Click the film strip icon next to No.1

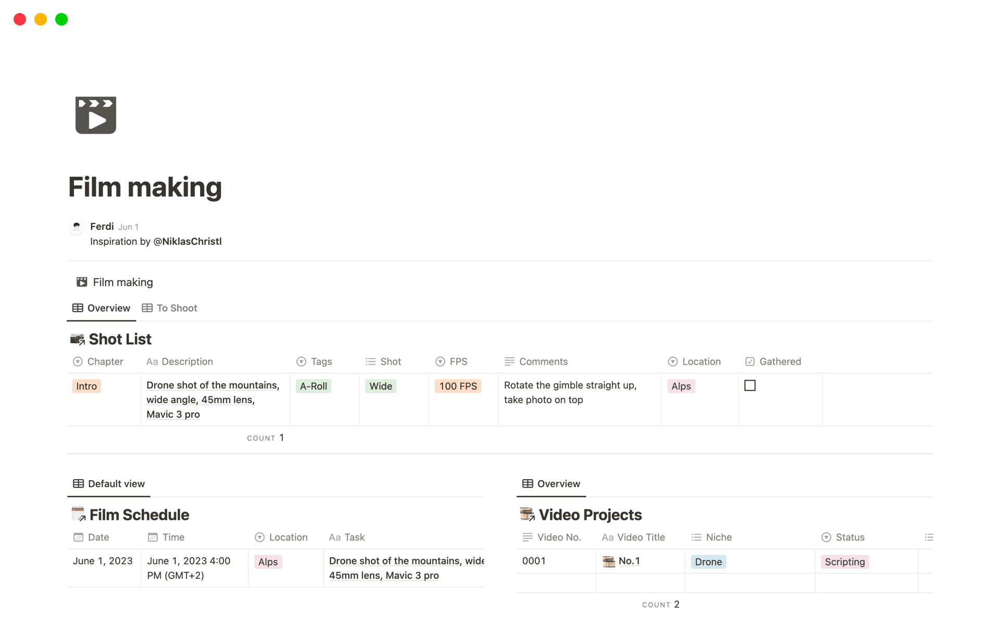609,561
